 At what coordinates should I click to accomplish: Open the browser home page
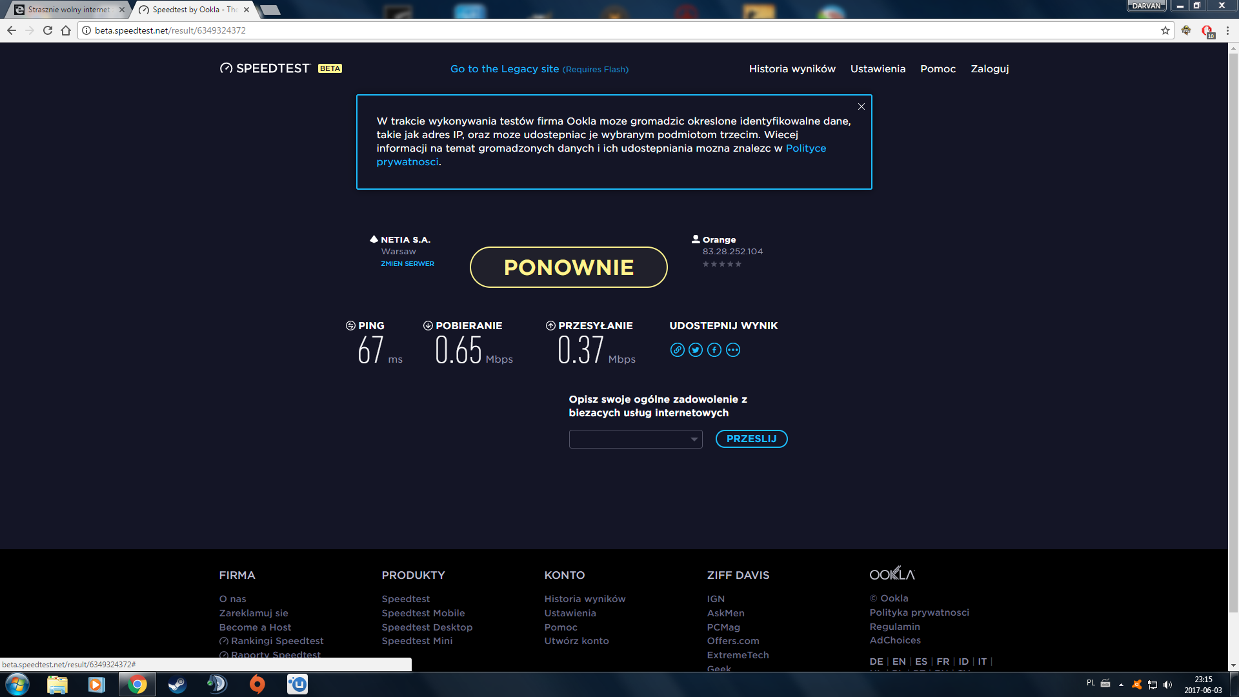66,30
